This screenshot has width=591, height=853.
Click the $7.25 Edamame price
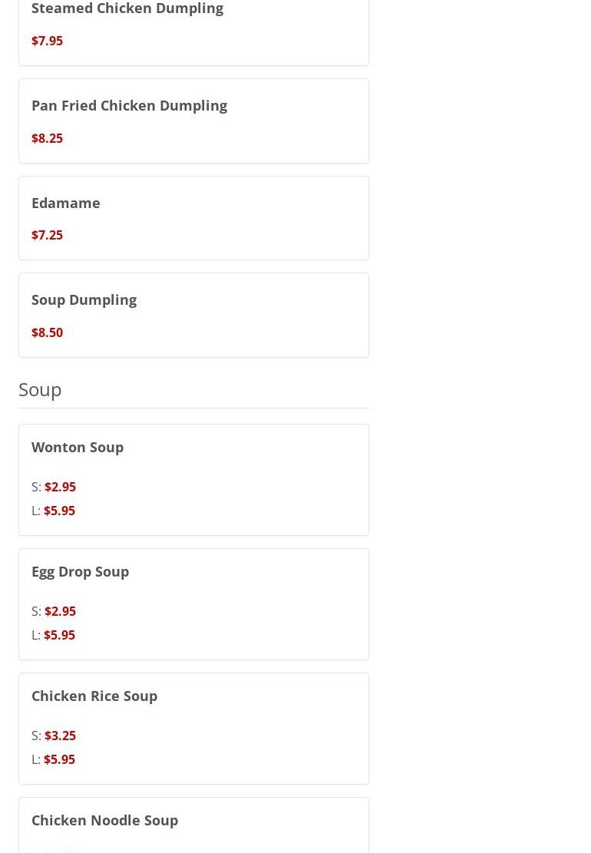coord(47,235)
